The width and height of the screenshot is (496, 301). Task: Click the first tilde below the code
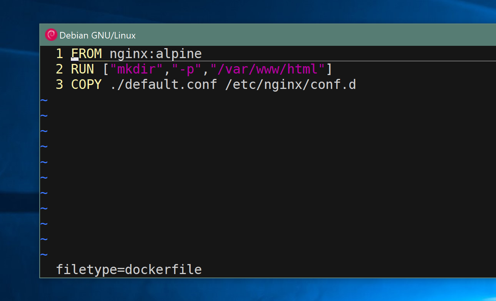tap(44, 100)
